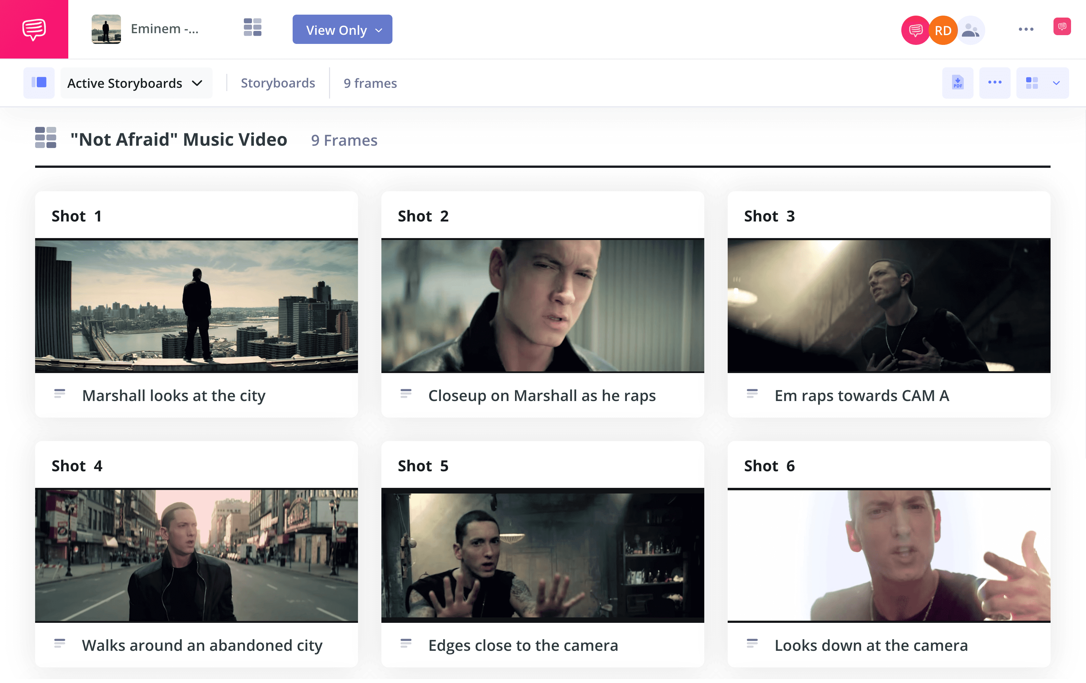The width and height of the screenshot is (1086, 683).
Task: Open the Shot 2 closeup image
Action: (x=543, y=305)
